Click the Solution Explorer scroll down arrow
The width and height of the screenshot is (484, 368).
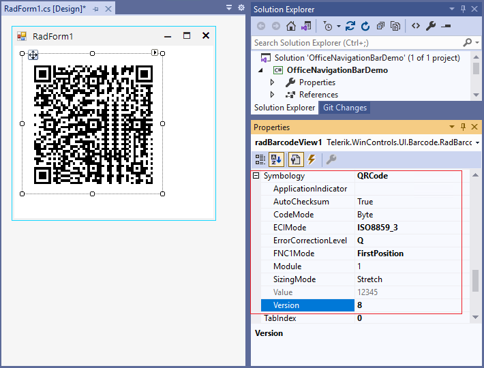point(476,95)
